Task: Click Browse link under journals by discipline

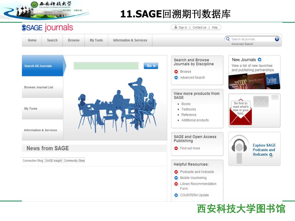Action: pyautogui.click(x=186, y=72)
